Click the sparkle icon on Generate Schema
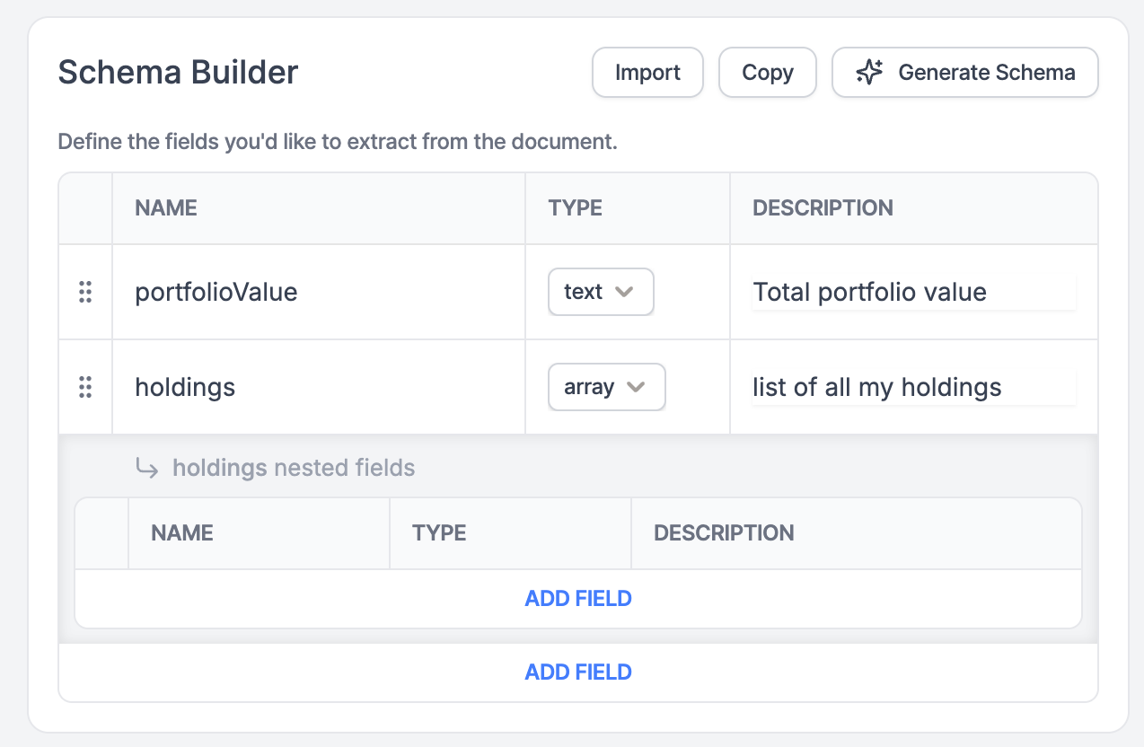The height and width of the screenshot is (747, 1144). pyautogui.click(x=867, y=72)
